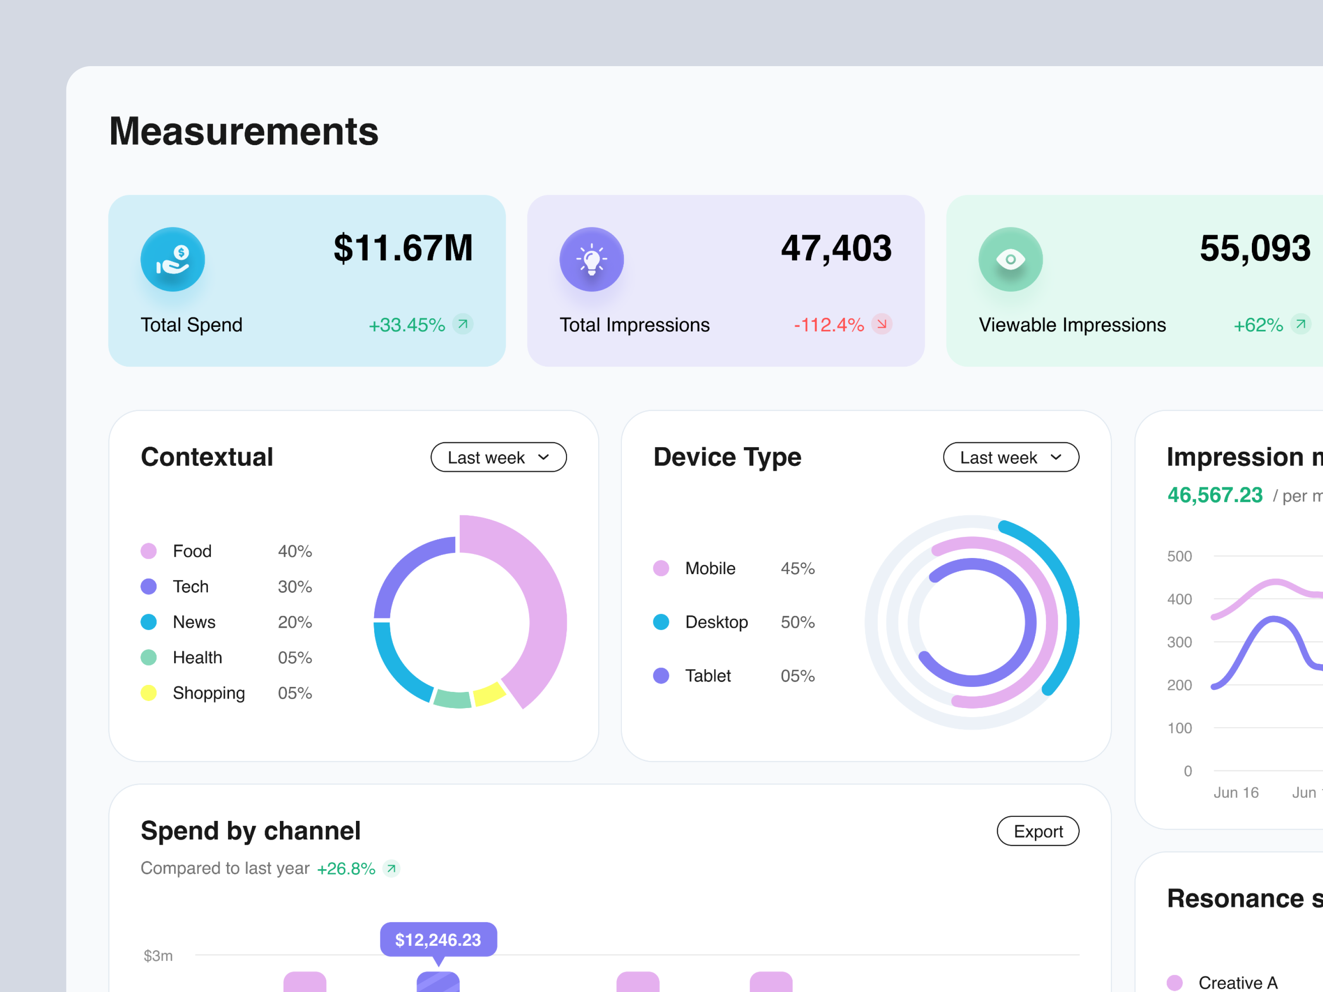Expand the Contextual dropdown chevron
Viewport: 1323px width, 992px height.
click(544, 457)
